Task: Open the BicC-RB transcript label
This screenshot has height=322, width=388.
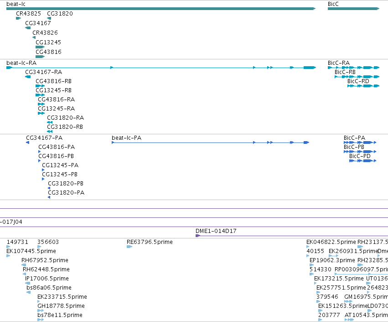Action: pos(345,72)
